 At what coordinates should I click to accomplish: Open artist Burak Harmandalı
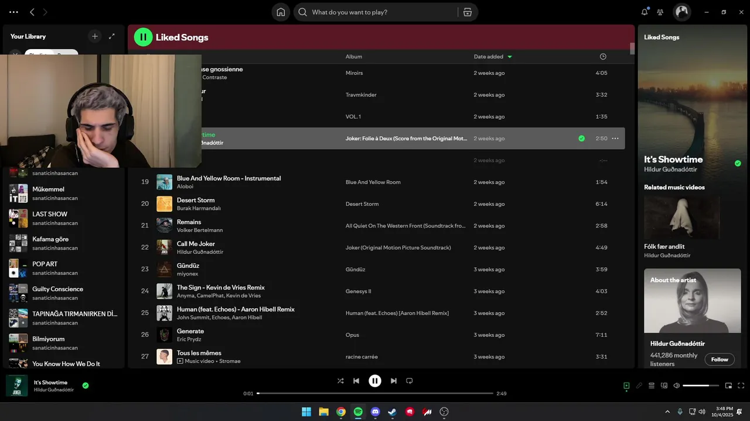[x=199, y=208]
